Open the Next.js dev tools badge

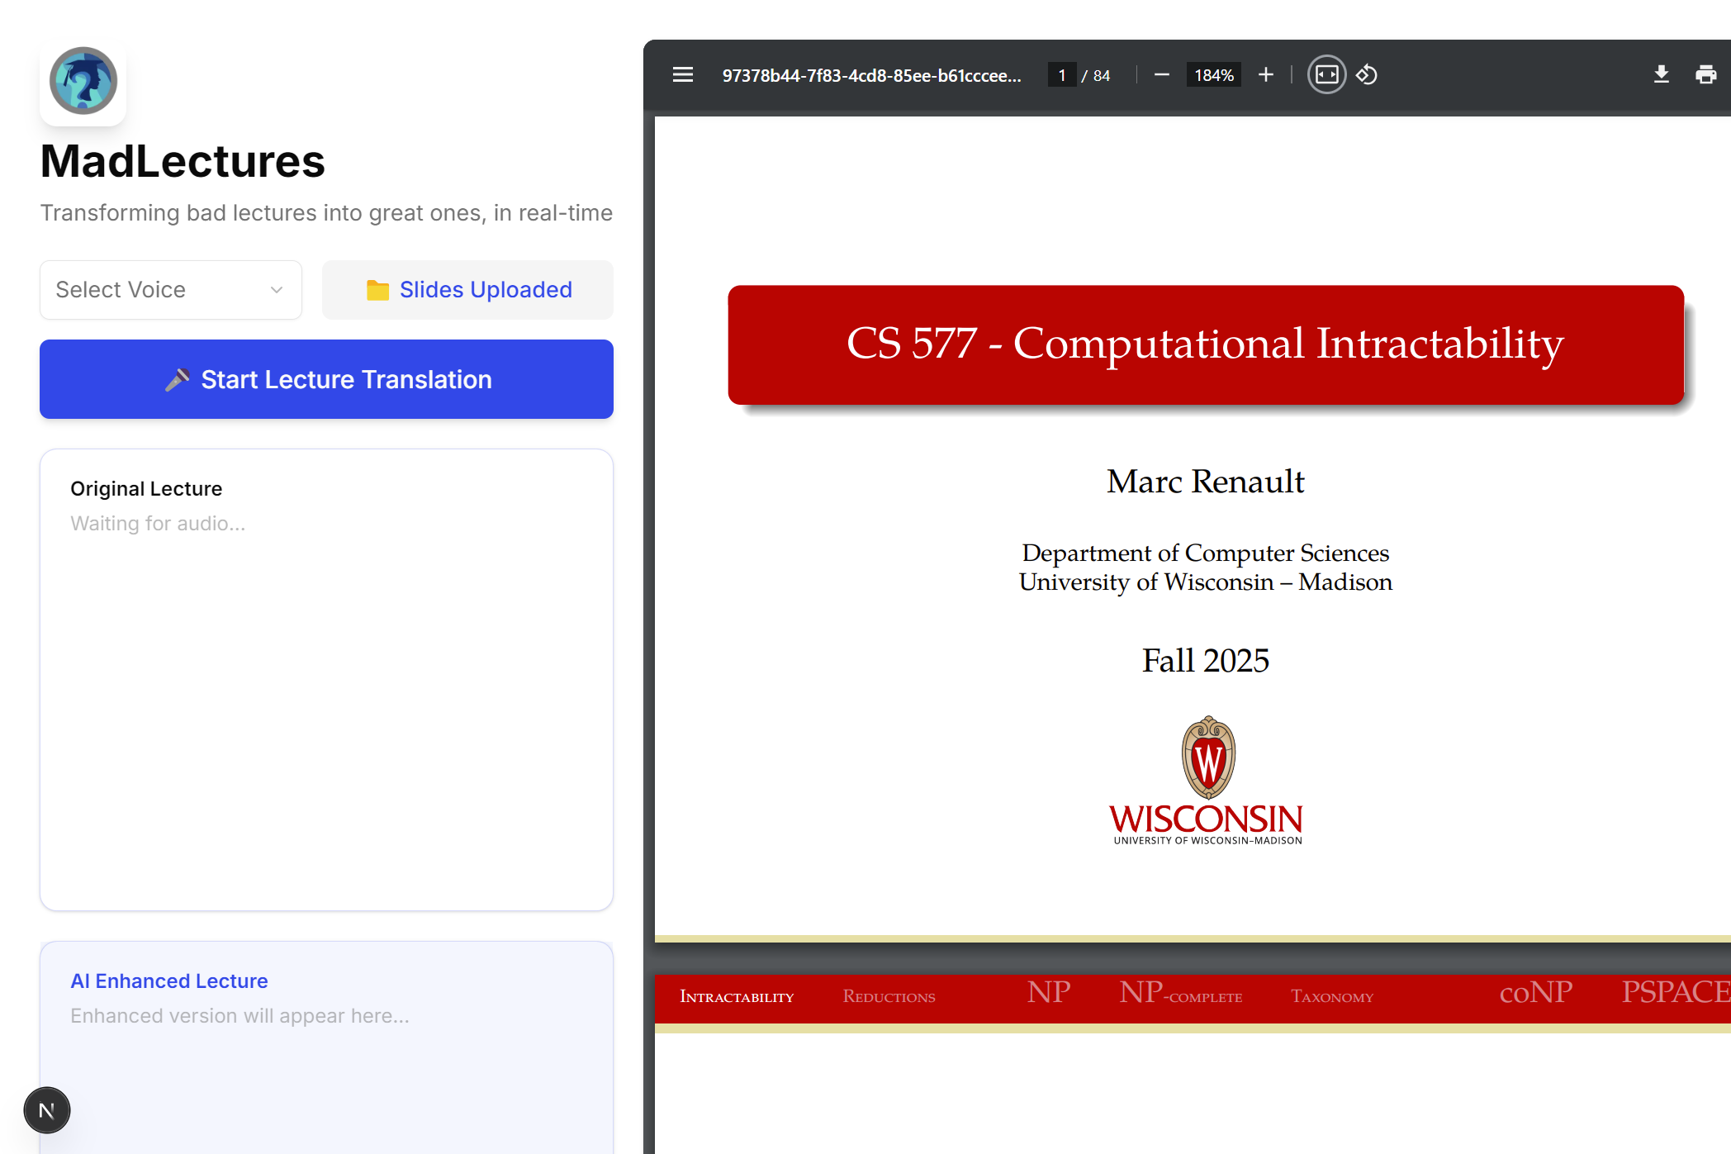pos(47,1110)
